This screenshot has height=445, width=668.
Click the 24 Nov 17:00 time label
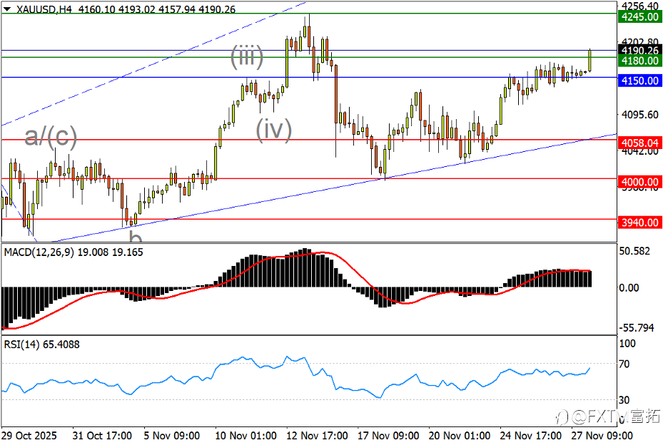pos(530,436)
